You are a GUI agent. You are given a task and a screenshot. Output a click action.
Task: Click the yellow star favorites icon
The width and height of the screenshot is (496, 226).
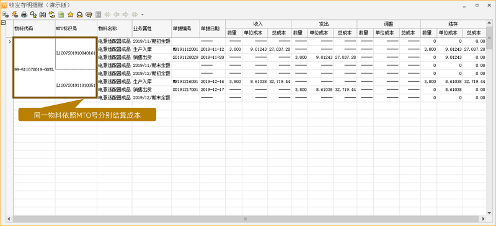pyautogui.click(x=71, y=14)
